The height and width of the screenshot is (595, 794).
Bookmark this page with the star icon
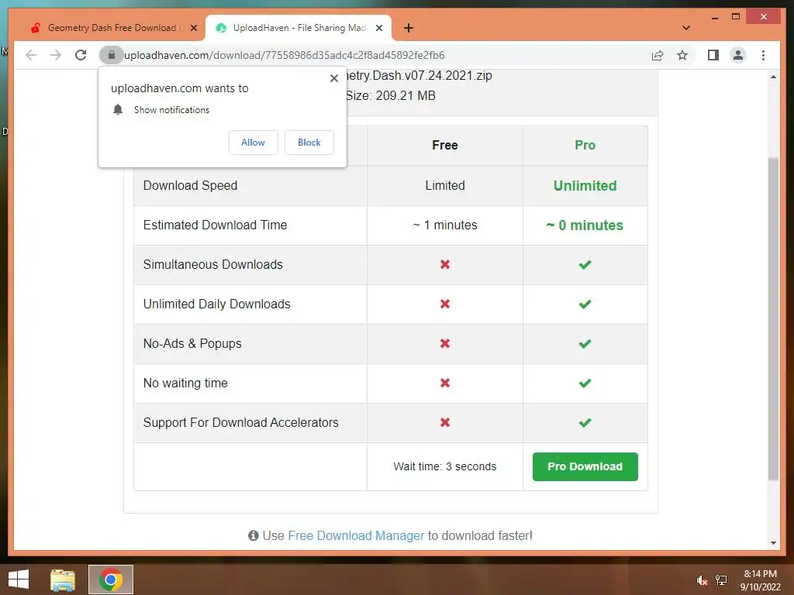tap(682, 55)
